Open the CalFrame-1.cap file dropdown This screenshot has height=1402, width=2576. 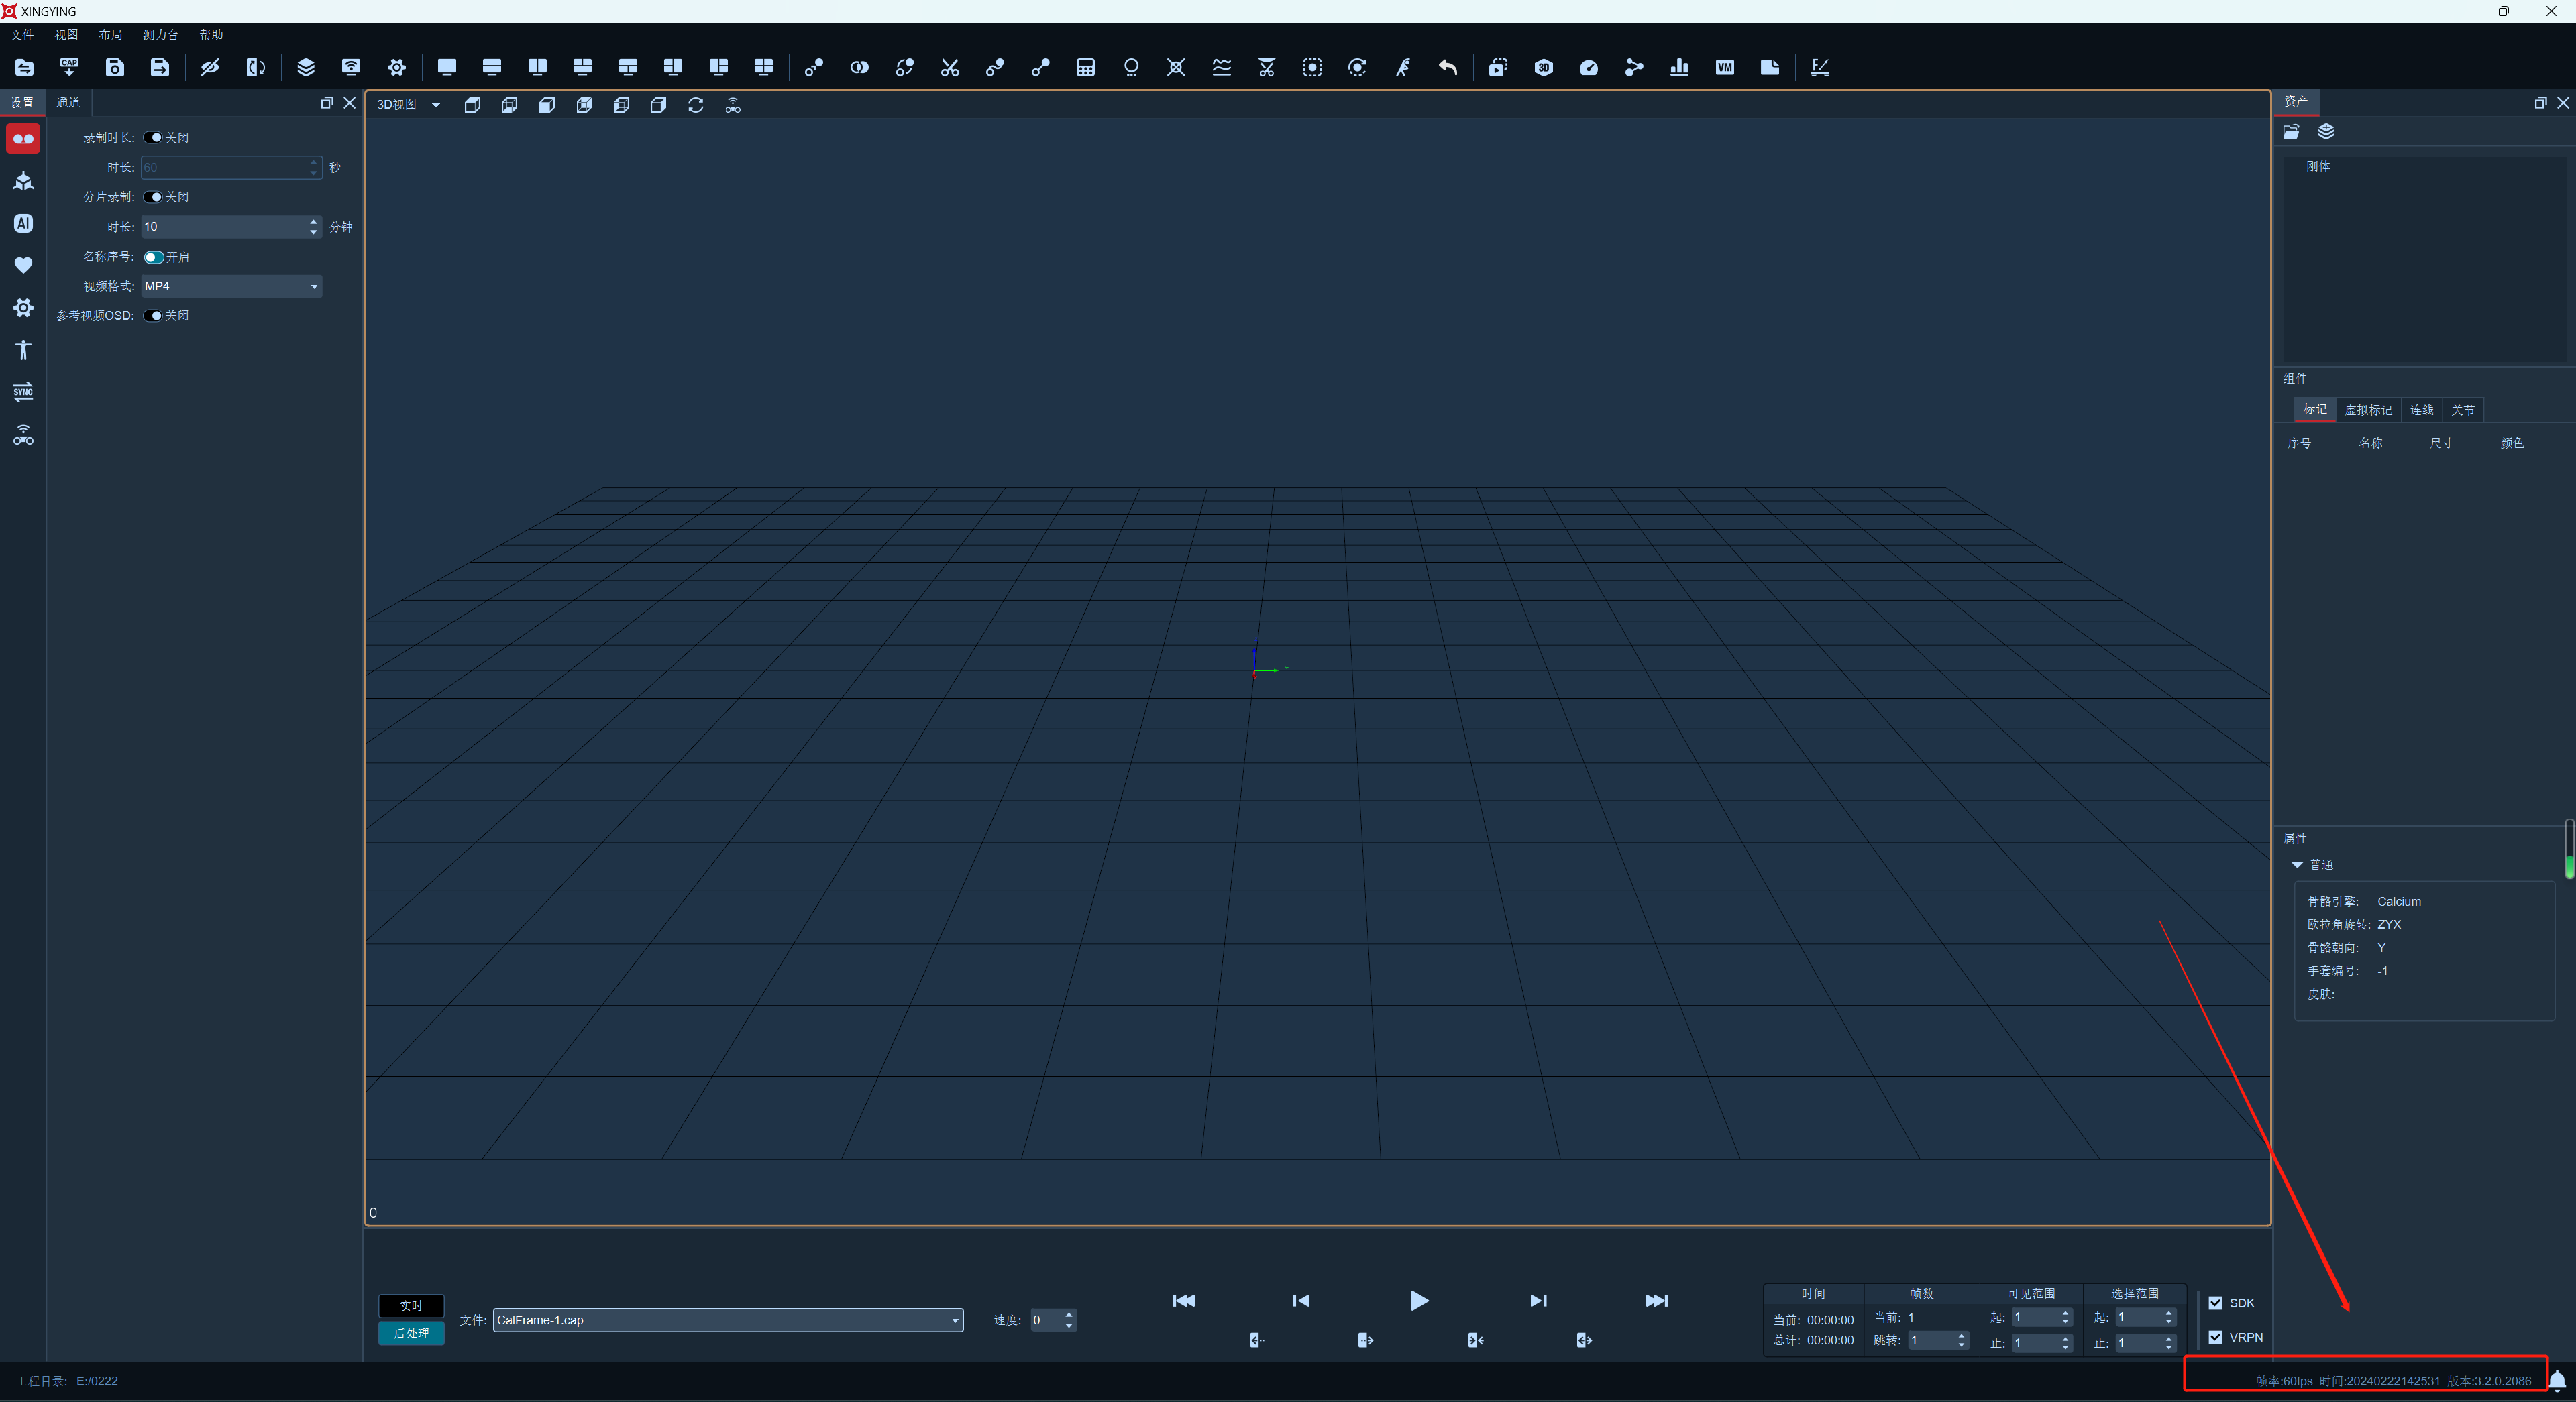728,1320
